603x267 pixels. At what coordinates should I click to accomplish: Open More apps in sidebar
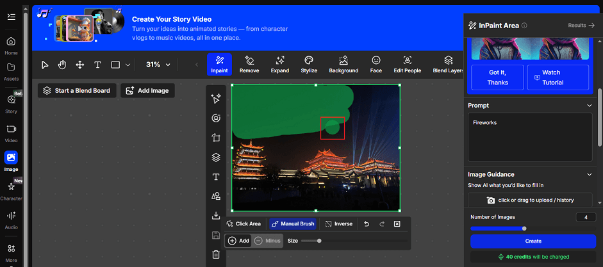(11, 253)
